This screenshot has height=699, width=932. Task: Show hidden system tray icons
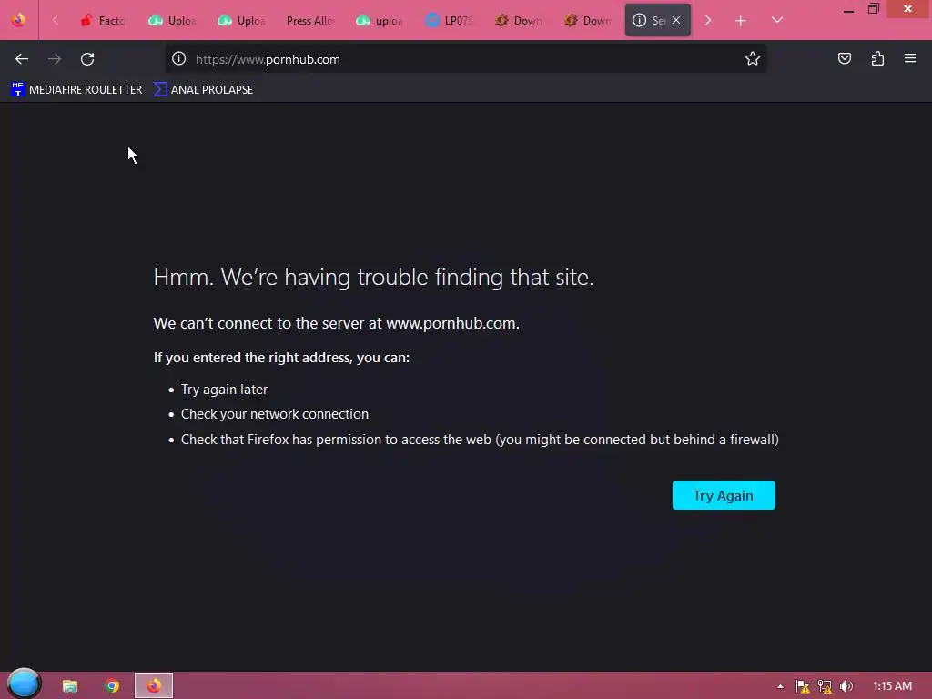point(780,686)
